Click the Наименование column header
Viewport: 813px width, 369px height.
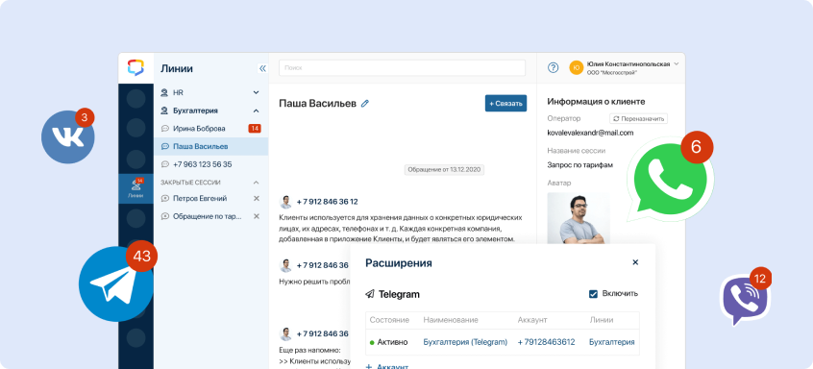[451, 320]
